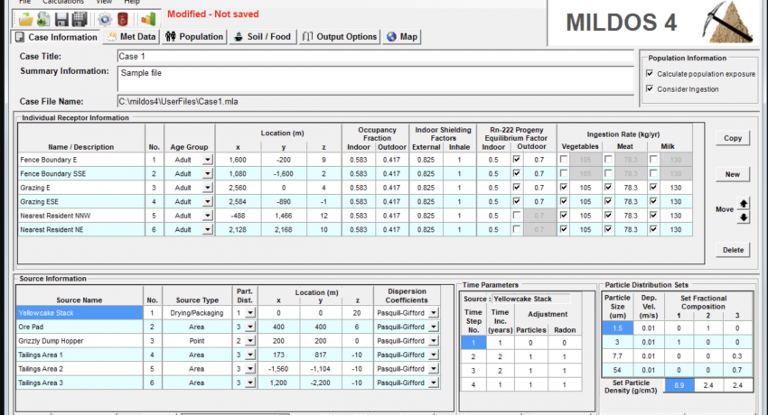Image resolution: width=768 pixels, height=415 pixels.
Task: Uncheck Milk ingestion for Grazing E
Action: point(653,188)
